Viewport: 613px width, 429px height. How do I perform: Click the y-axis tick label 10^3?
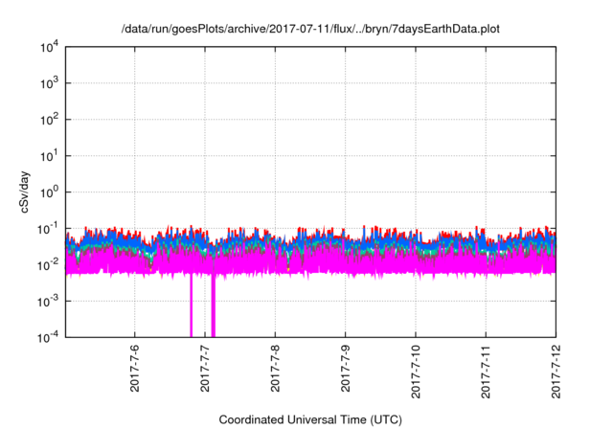49,83
